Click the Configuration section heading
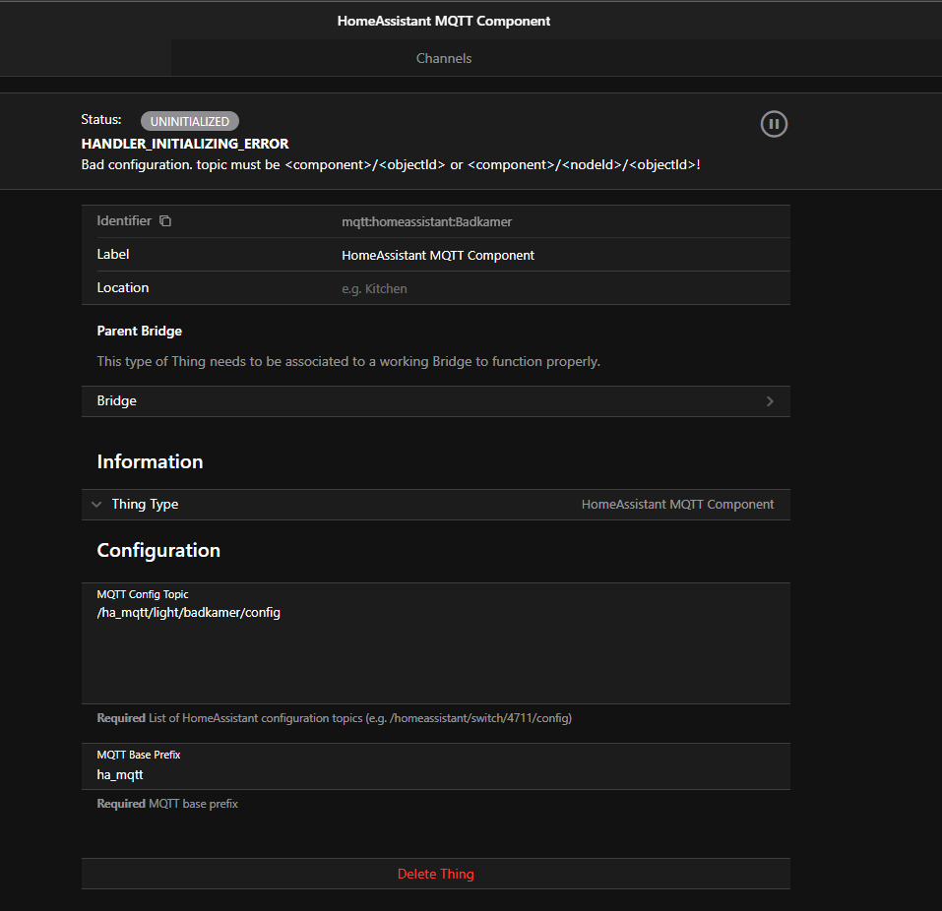This screenshot has width=942, height=911. pos(158,550)
